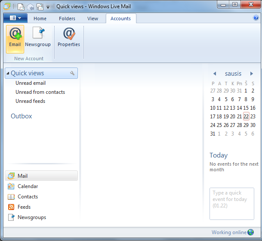This screenshot has height=241, width=262.
Task: Click the Contacts book icon
Action: click(x=11, y=197)
